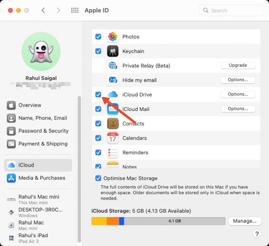Go forward with the right chevron

click(58, 10)
